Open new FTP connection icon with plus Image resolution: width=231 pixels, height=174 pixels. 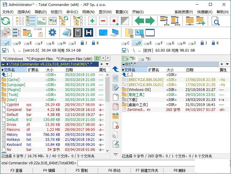(x=201, y=21)
